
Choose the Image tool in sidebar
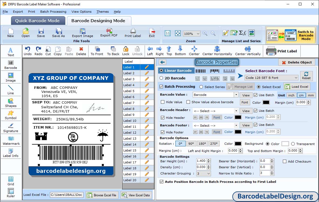click(11, 78)
